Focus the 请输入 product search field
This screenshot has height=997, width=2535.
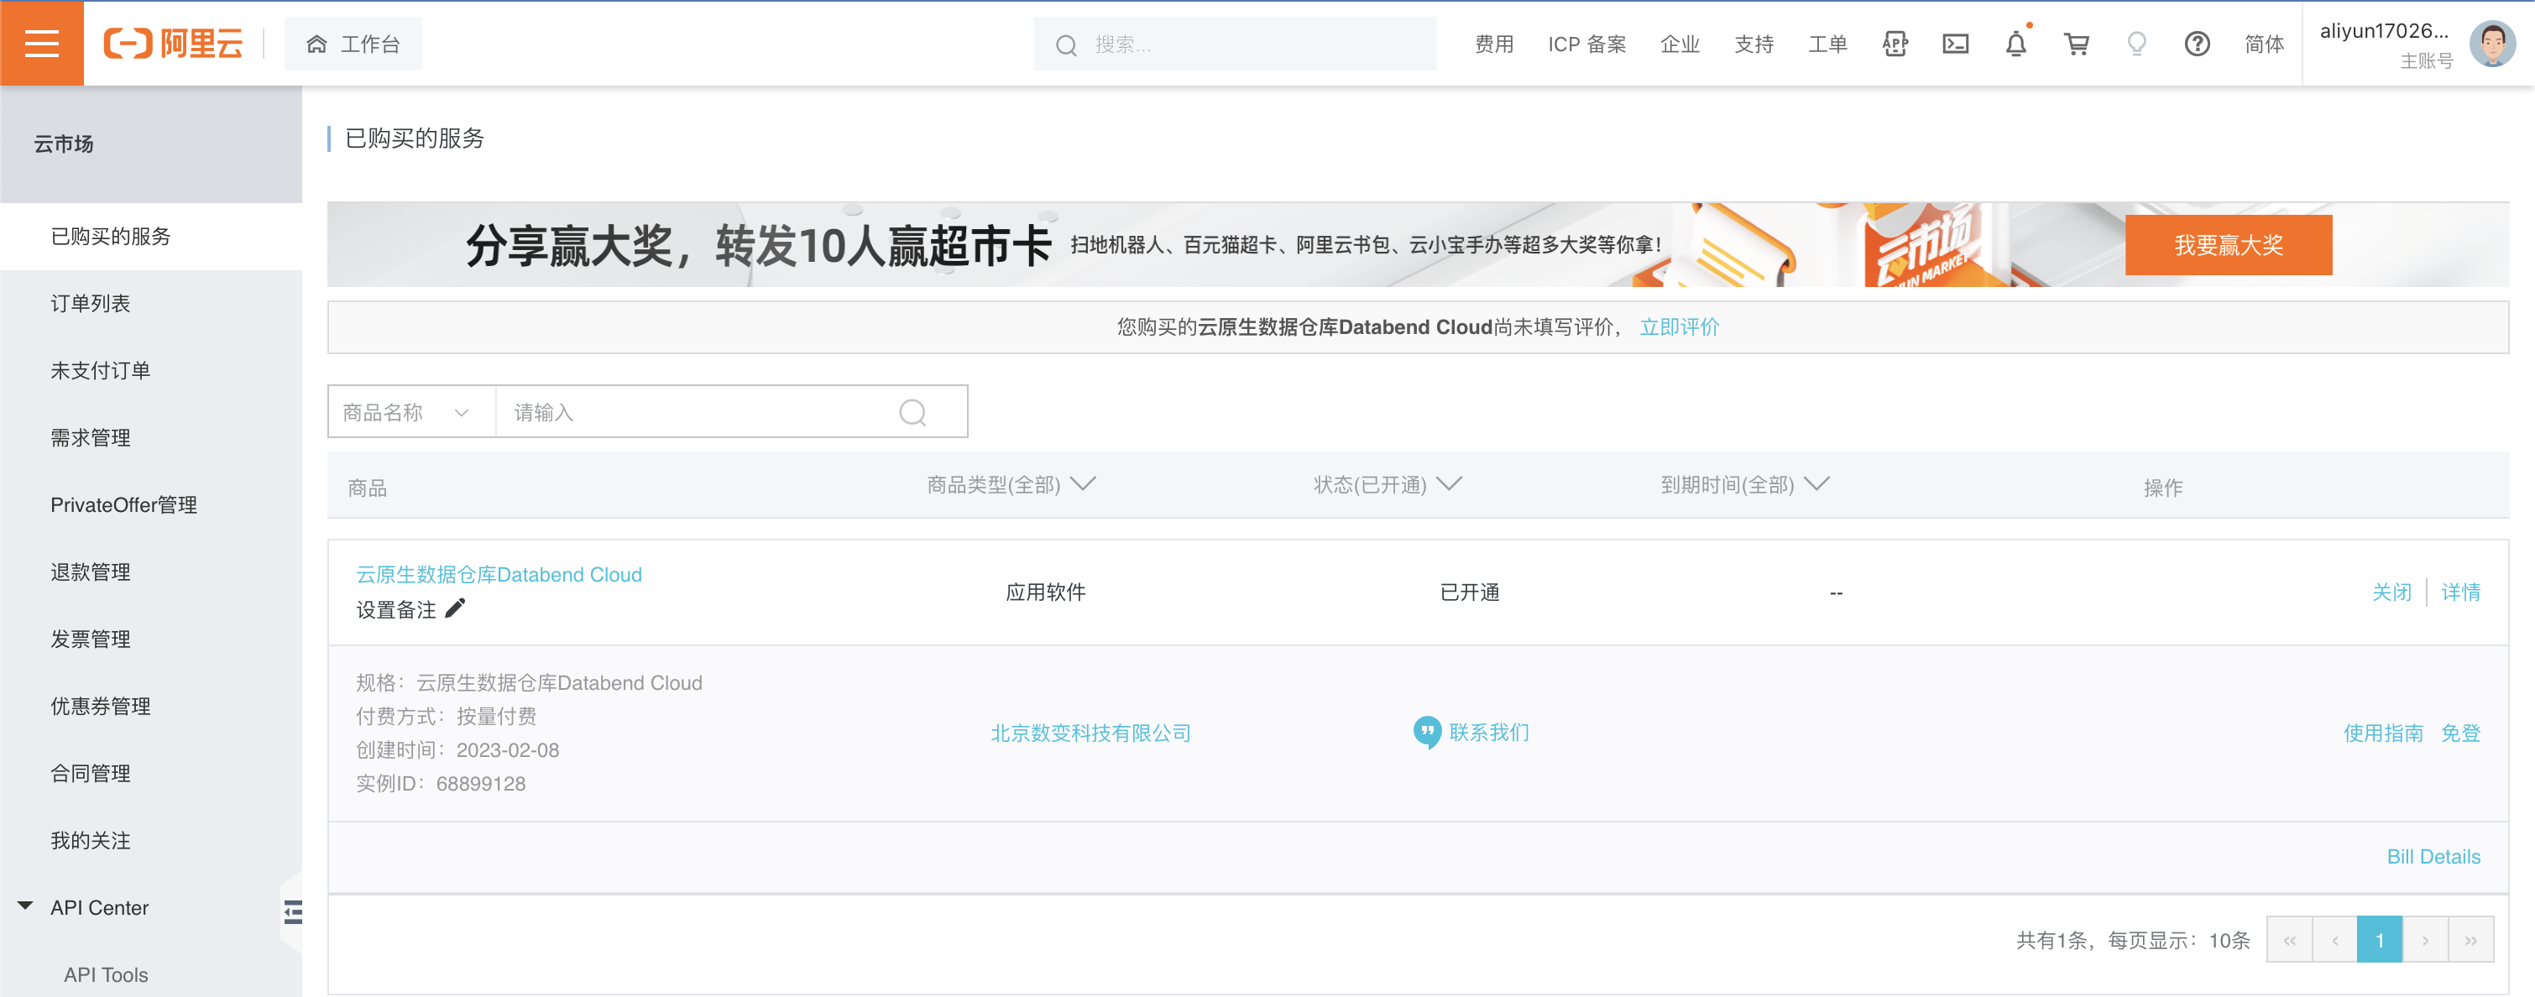point(694,411)
